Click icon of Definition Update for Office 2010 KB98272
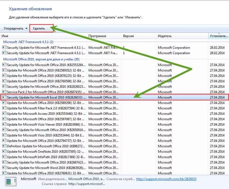Image resolution: width=229 pixels, height=189 pixels. pyautogui.click(x=4, y=146)
